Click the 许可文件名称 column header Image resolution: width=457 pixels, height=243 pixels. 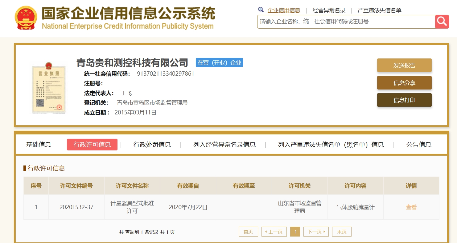pos(132,186)
